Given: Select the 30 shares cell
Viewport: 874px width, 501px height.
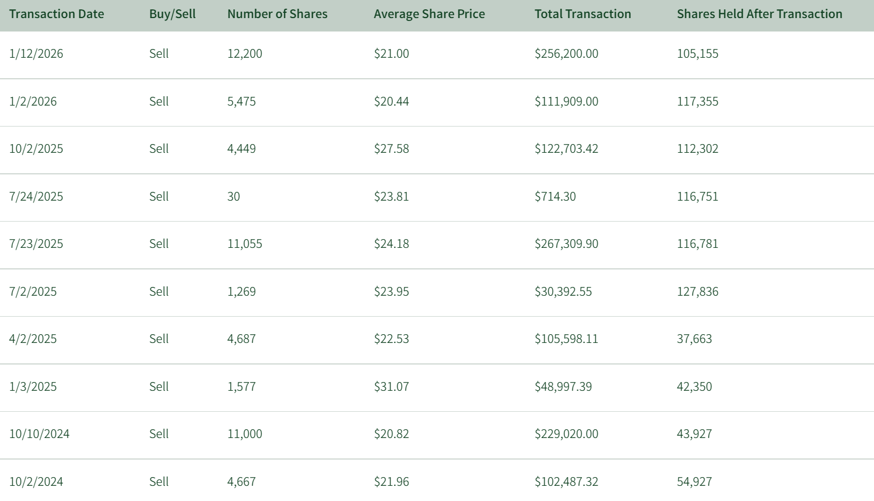Looking at the screenshot, I should tap(233, 197).
